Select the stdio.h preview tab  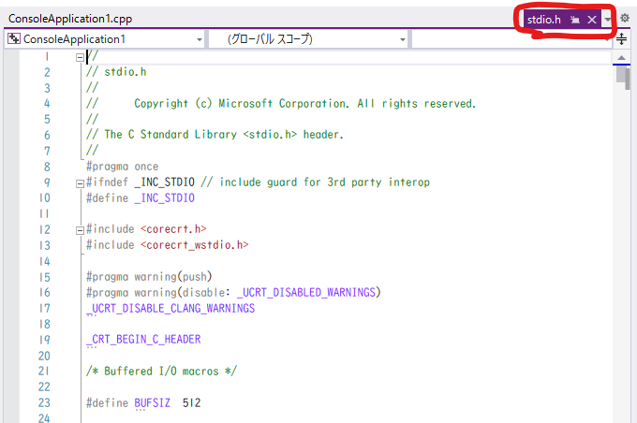pos(544,20)
